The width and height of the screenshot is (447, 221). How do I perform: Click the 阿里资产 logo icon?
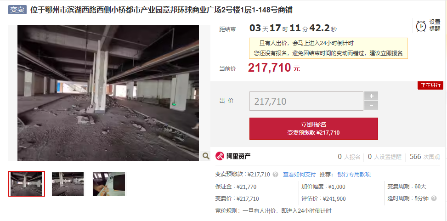219,156
